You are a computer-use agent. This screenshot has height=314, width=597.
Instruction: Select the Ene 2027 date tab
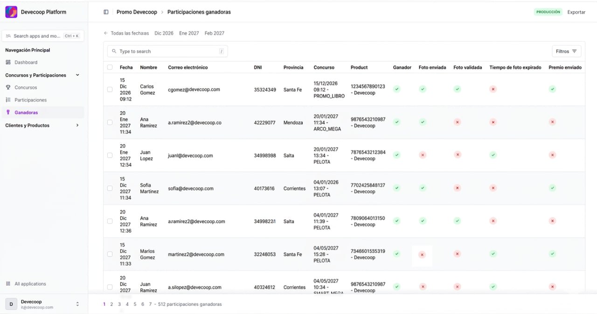(x=189, y=33)
